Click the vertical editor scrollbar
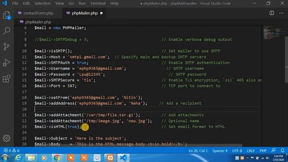 (x=286, y=60)
